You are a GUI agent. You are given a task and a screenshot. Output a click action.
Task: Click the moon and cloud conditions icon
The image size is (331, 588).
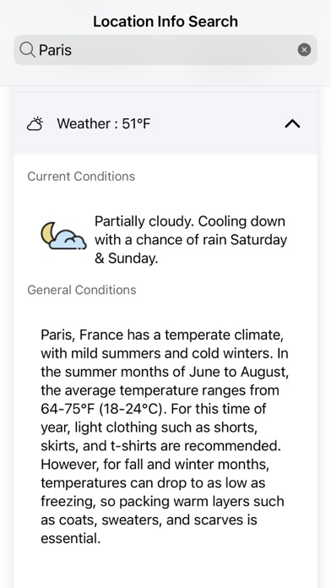pyautogui.click(x=63, y=236)
